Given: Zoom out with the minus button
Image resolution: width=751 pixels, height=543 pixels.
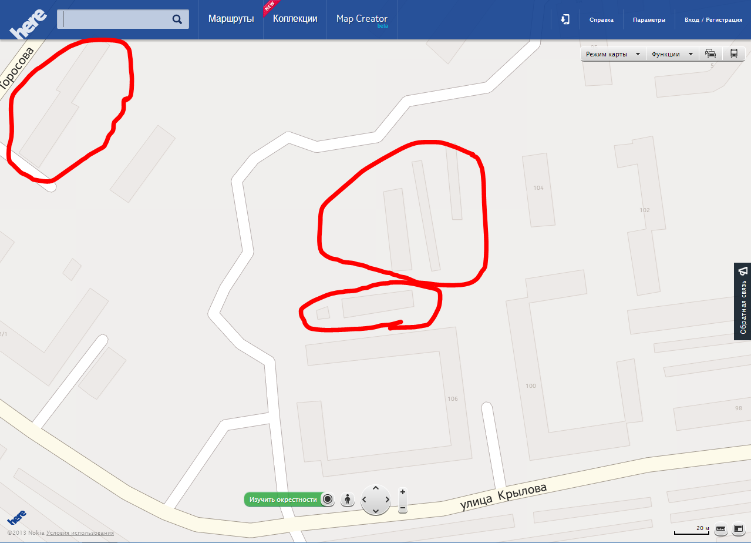Looking at the screenshot, I should point(402,507).
